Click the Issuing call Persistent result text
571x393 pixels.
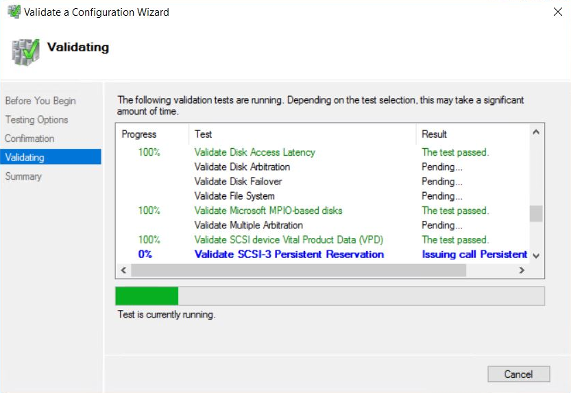pos(474,254)
